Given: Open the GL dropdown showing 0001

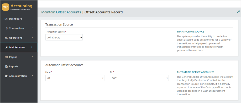Looking at the screenshot, I should (139, 78).
